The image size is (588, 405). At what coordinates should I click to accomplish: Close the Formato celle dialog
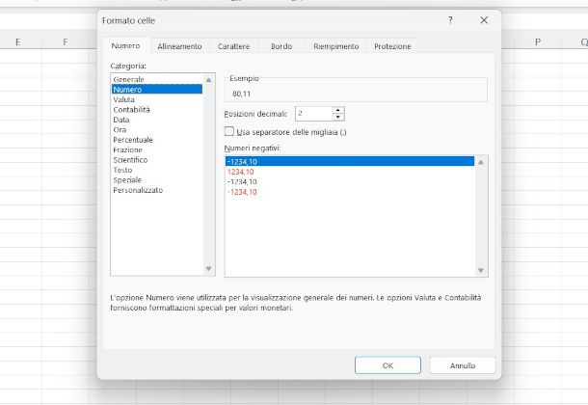pos(484,20)
